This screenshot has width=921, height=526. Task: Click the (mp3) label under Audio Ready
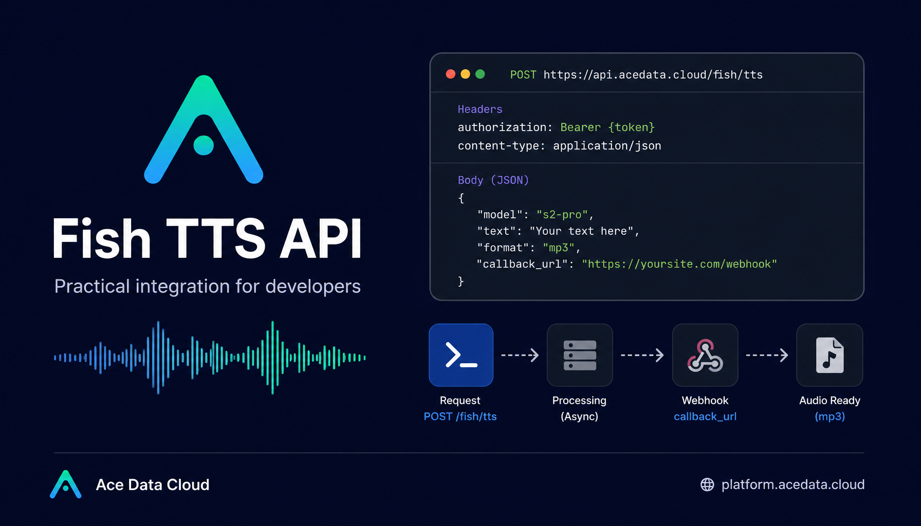830,417
